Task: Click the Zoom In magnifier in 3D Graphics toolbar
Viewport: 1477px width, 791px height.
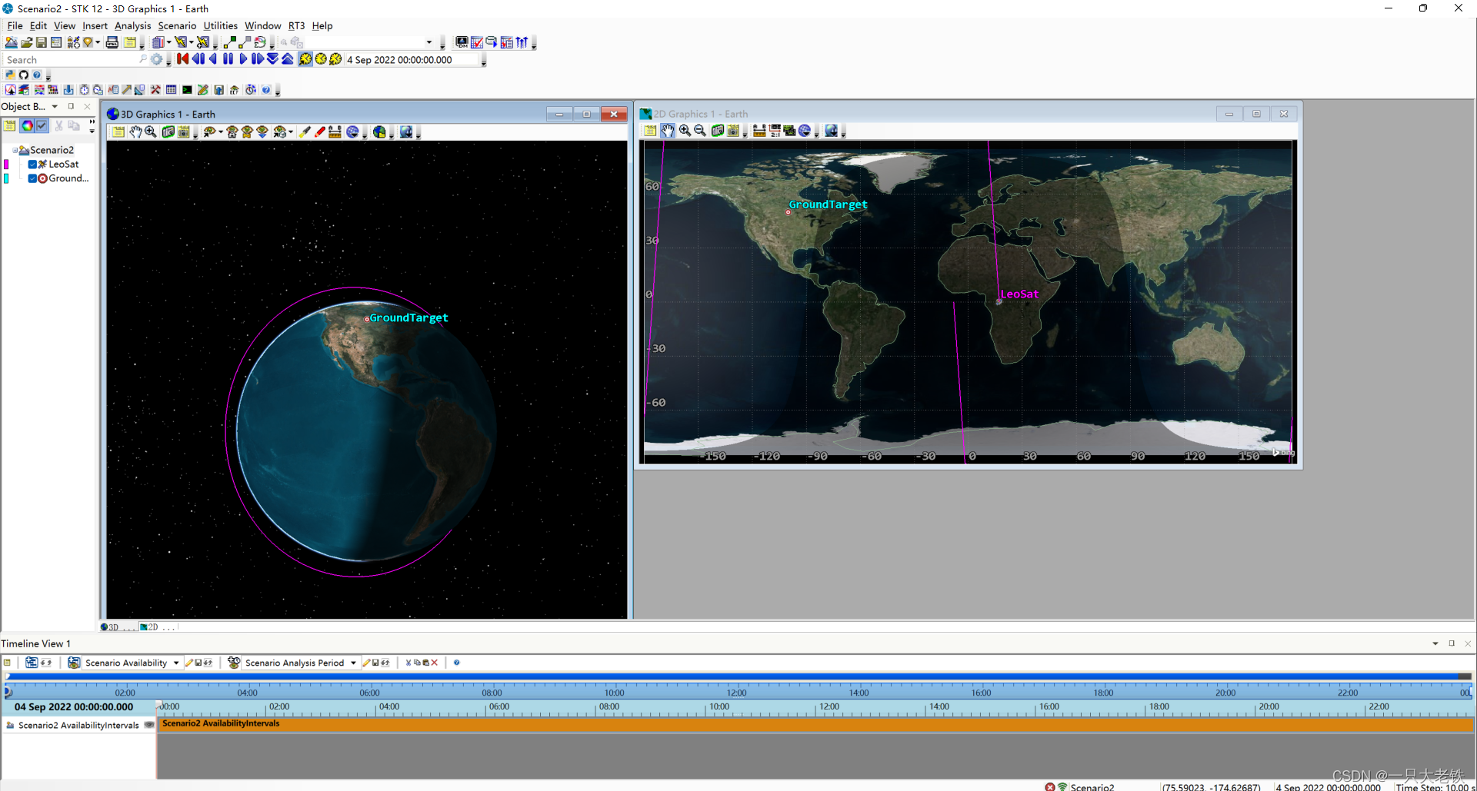Action: pos(151,132)
